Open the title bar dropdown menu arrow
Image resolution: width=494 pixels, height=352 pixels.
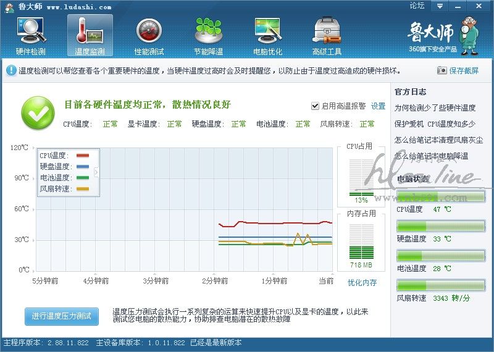pyautogui.click(x=439, y=6)
